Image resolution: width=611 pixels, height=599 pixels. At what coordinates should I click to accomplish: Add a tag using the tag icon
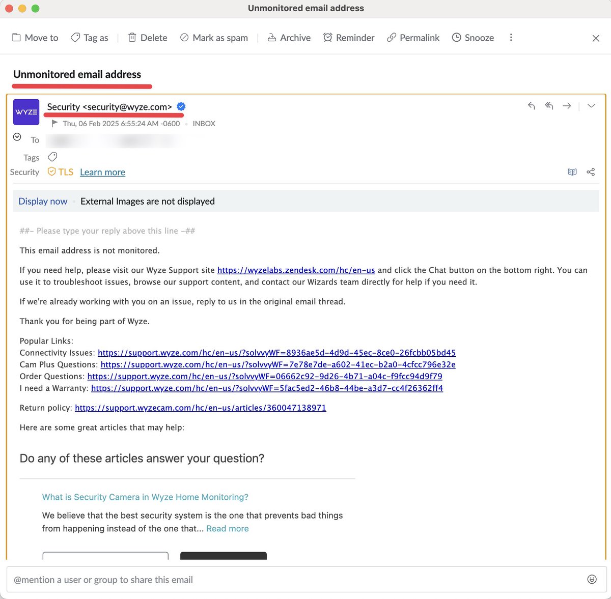click(52, 157)
